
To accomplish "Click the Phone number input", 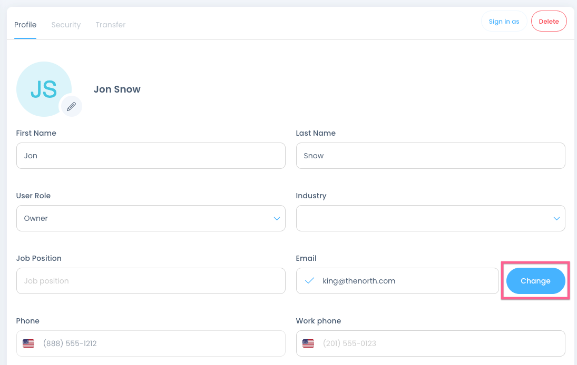I will (x=161, y=343).
